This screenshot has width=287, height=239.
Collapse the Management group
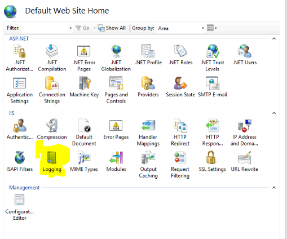click(x=274, y=188)
